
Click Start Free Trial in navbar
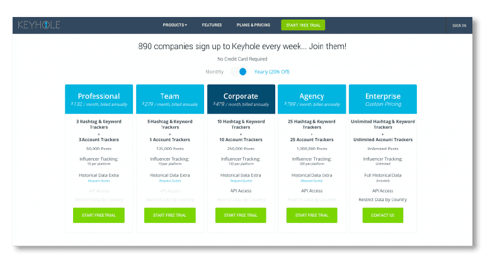pos(303,25)
